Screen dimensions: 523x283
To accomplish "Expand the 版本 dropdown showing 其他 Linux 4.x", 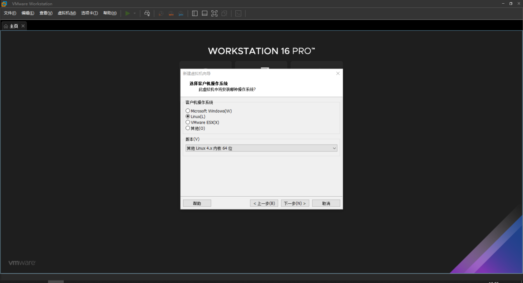I will point(261,148).
